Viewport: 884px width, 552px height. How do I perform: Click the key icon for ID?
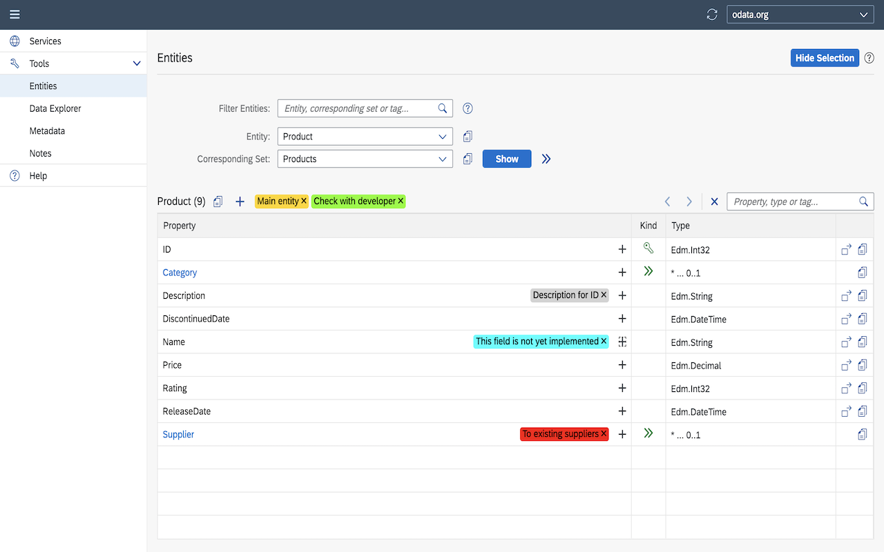click(648, 248)
